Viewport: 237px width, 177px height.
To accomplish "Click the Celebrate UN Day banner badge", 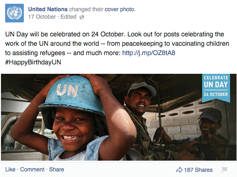I will [x=216, y=88].
